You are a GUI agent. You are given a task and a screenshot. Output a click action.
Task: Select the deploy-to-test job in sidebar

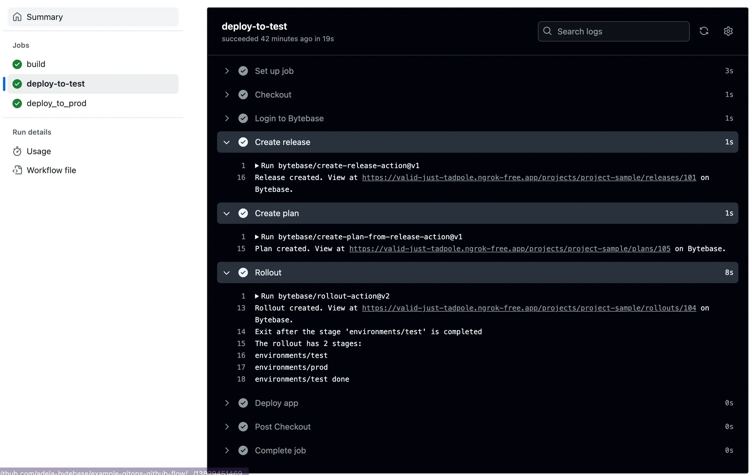coord(55,84)
